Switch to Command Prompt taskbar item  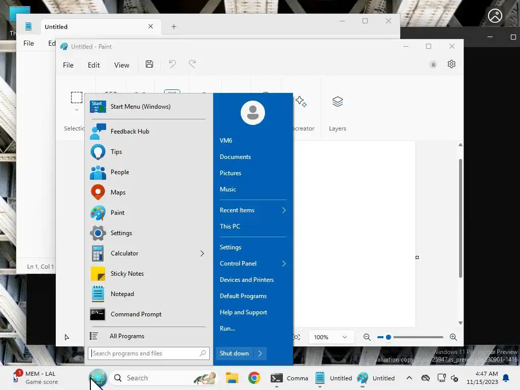click(289, 378)
